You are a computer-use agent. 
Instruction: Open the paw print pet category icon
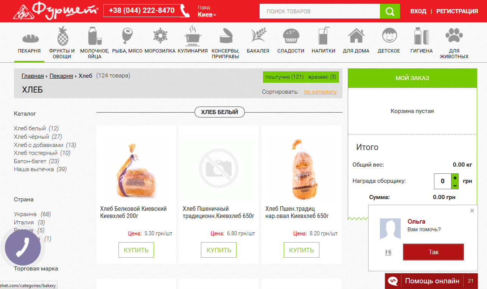tap(454, 36)
